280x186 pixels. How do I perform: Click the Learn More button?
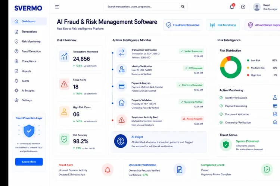(x=29, y=161)
